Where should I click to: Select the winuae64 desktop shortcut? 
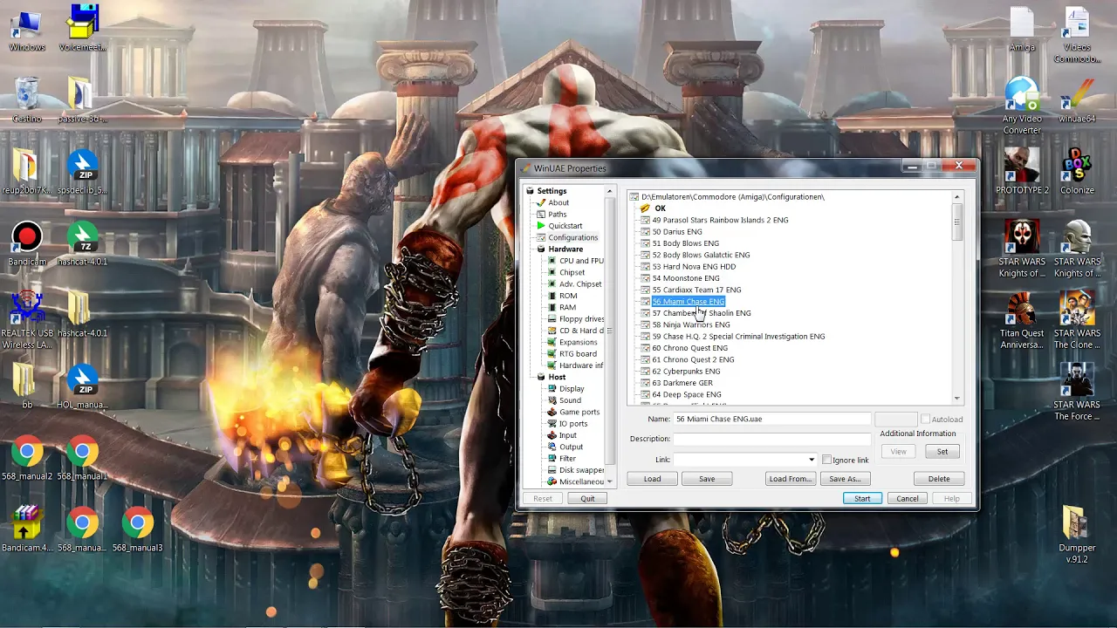pyautogui.click(x=1077, y=100)
